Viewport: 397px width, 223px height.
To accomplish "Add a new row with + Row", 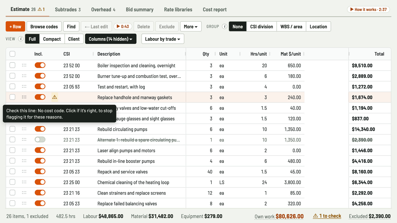I will 15,26.
